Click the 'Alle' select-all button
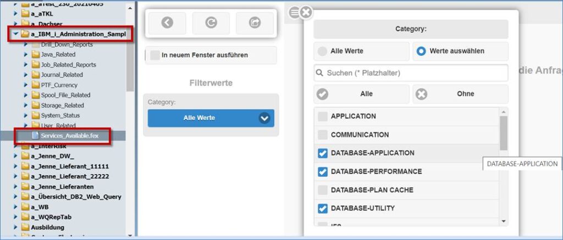 tap(361, 94)
